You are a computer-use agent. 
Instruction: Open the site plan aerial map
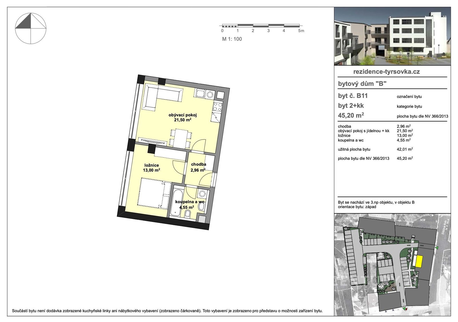[392, 265]
